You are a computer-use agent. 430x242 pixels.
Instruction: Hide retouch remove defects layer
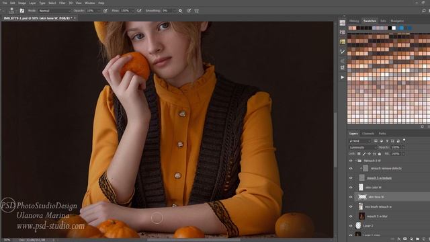click(351, 169)
